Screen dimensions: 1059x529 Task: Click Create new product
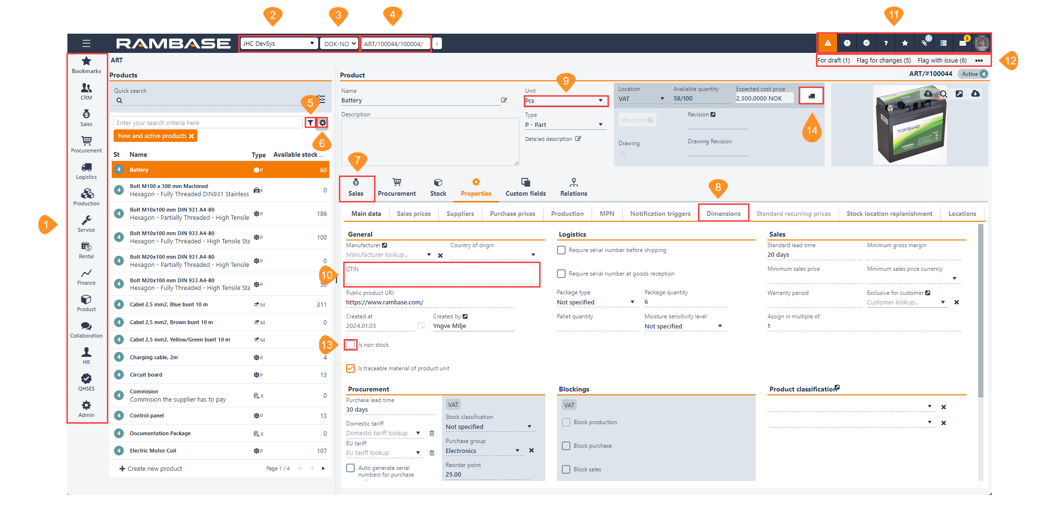(151, 469)
